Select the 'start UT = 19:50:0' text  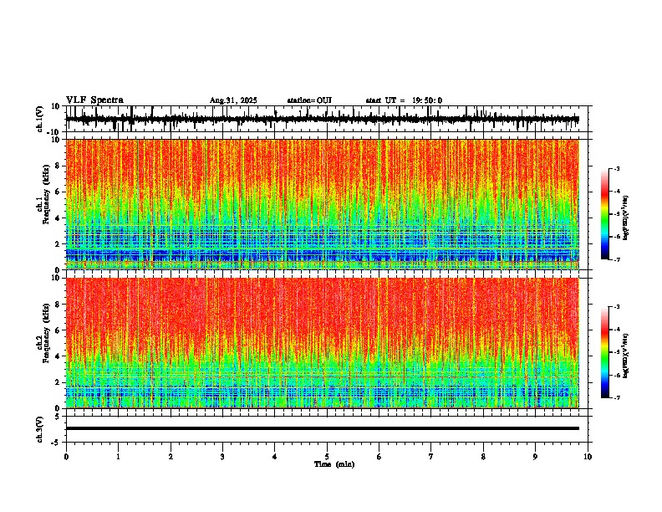pyautogui.click(x=404, y=100)
